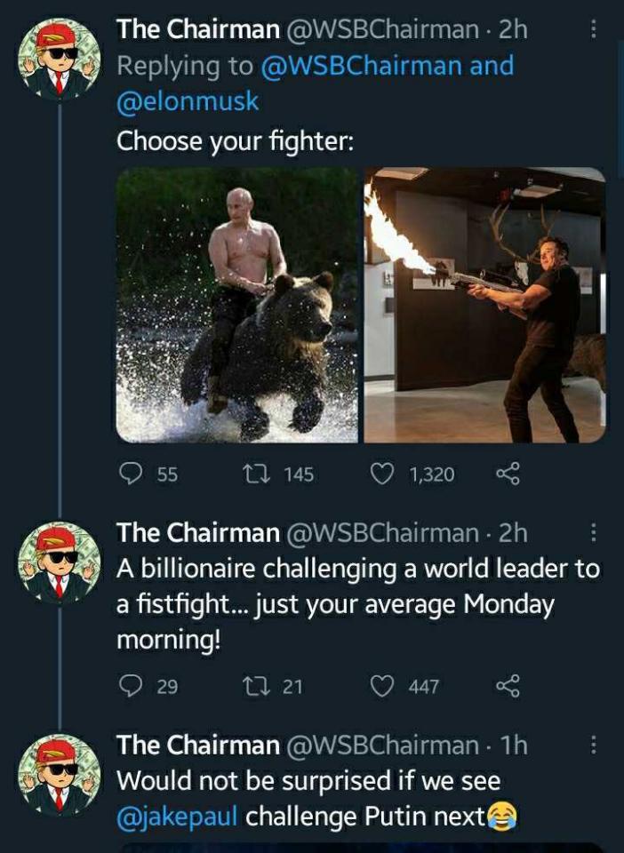Open more options on the jakepaul tweet

595,745
